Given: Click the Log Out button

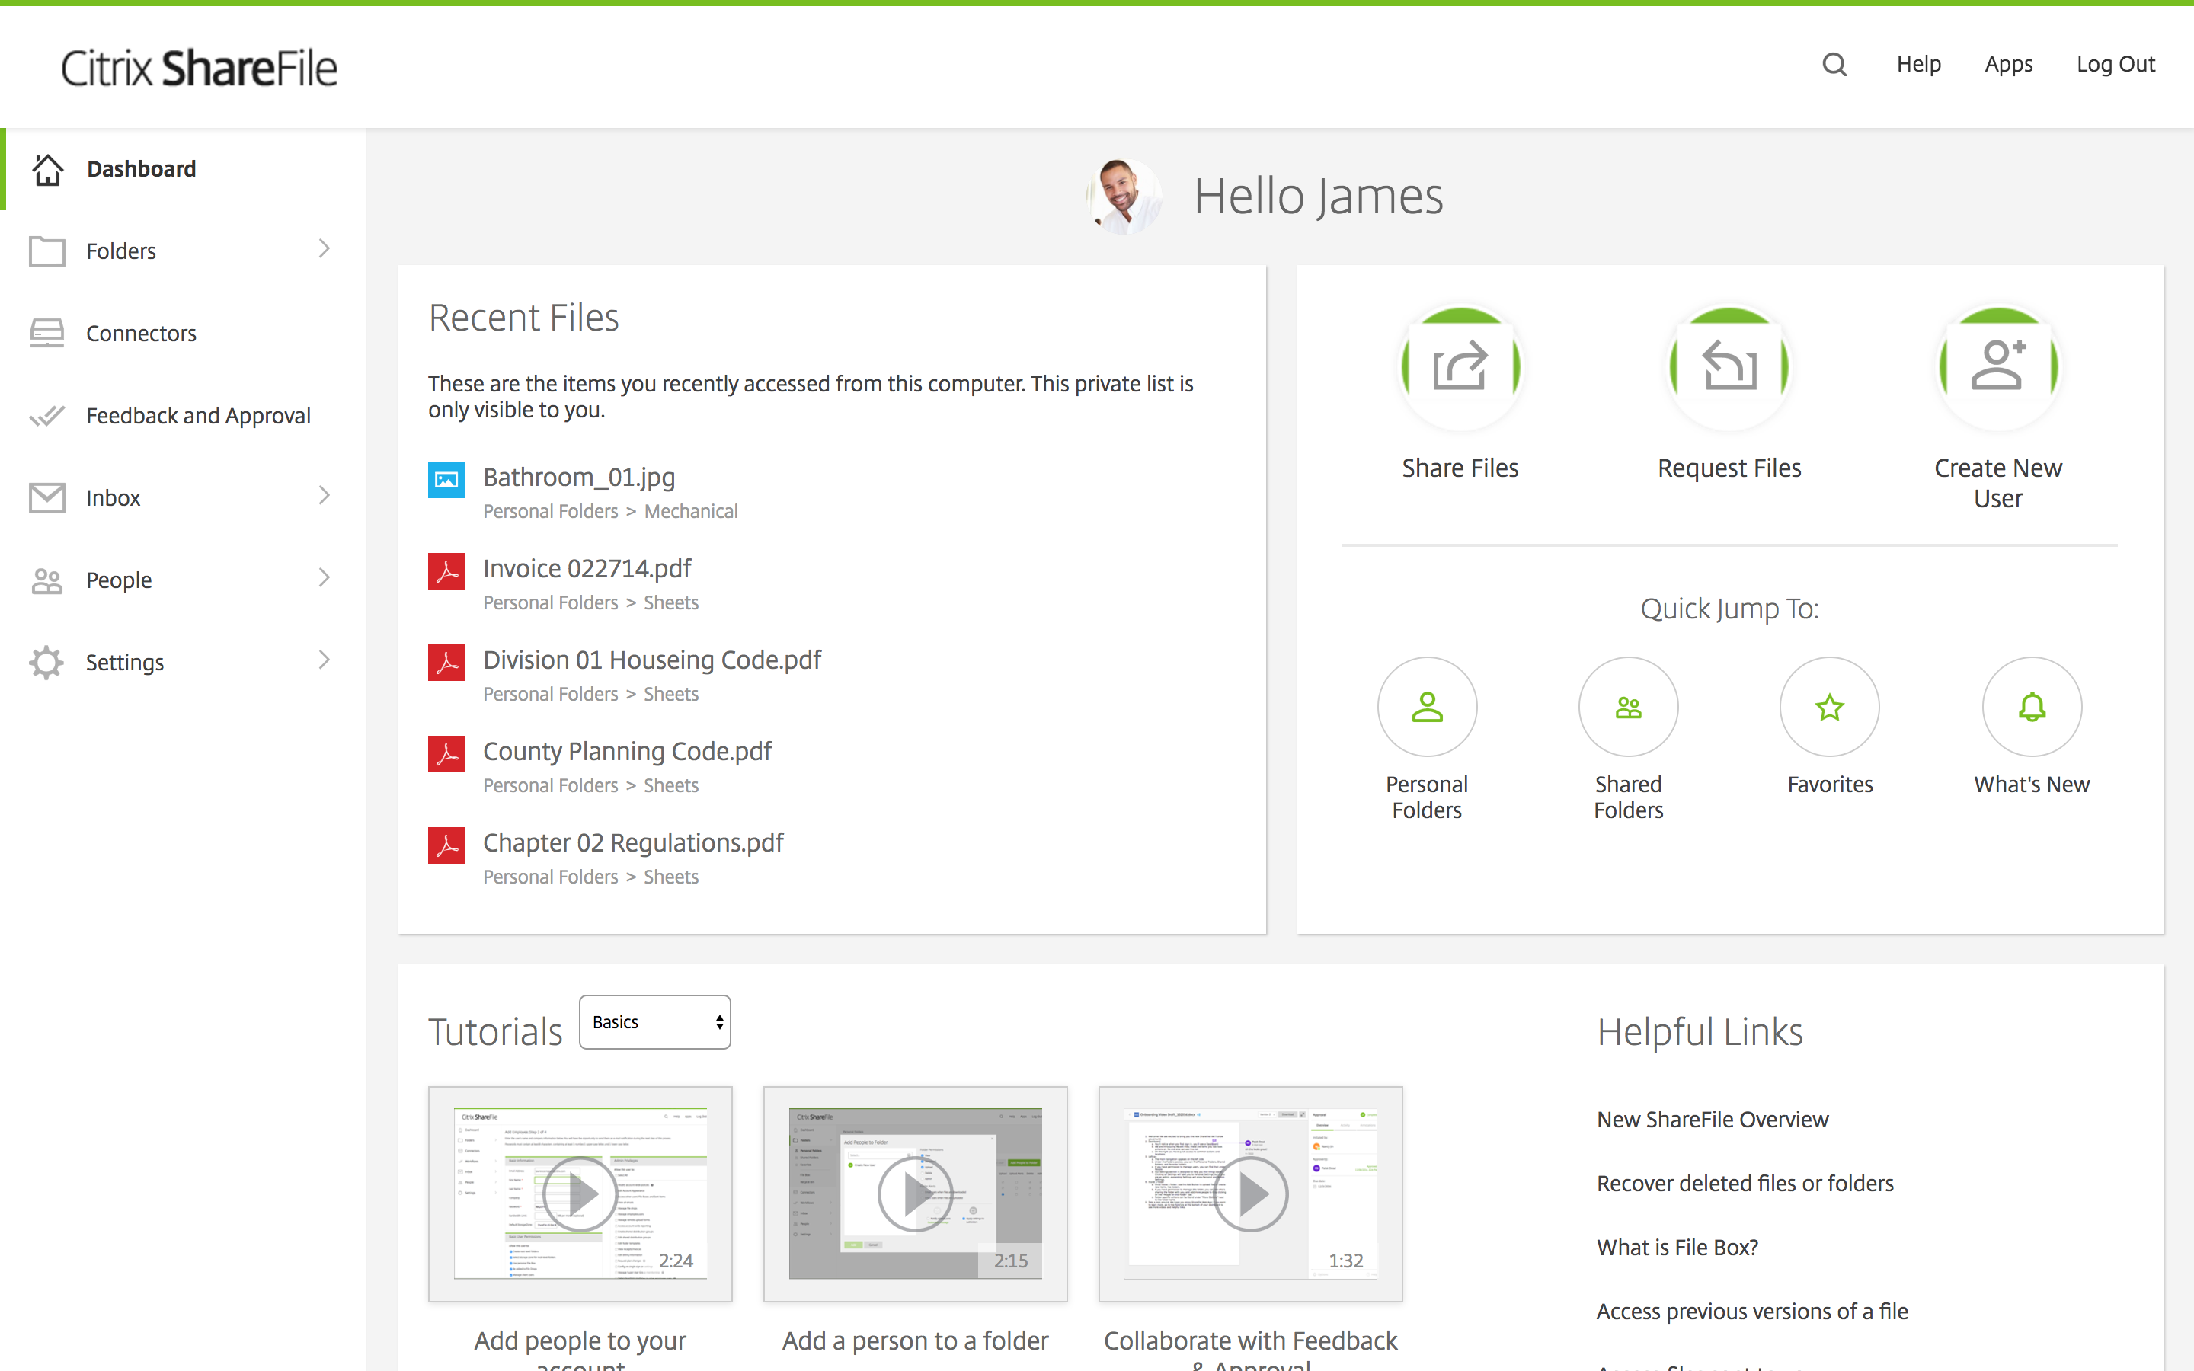Looking at the screenshot, I should [x=2115, y=65].
